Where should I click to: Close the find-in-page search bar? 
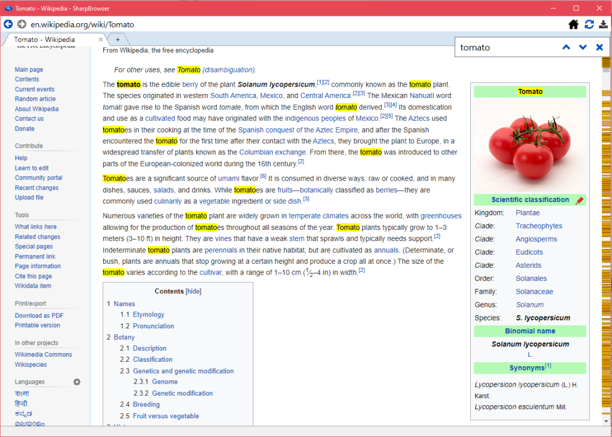coord(600,48)
